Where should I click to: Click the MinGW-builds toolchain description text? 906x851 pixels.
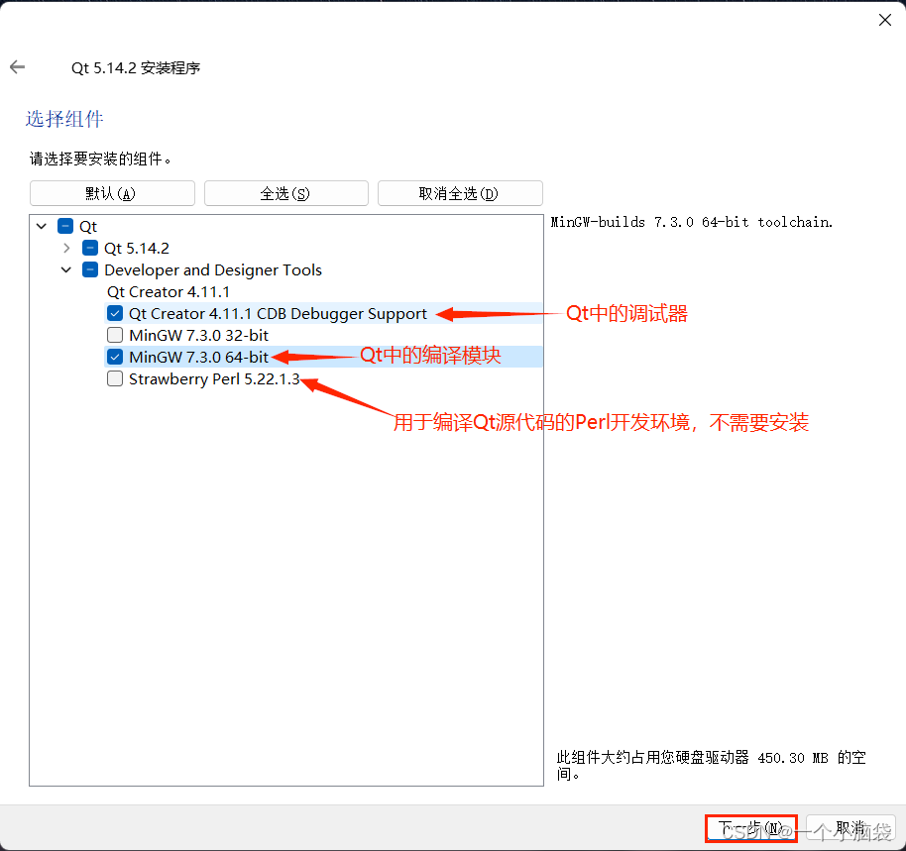pyautogui.click(x=691, y=222)
